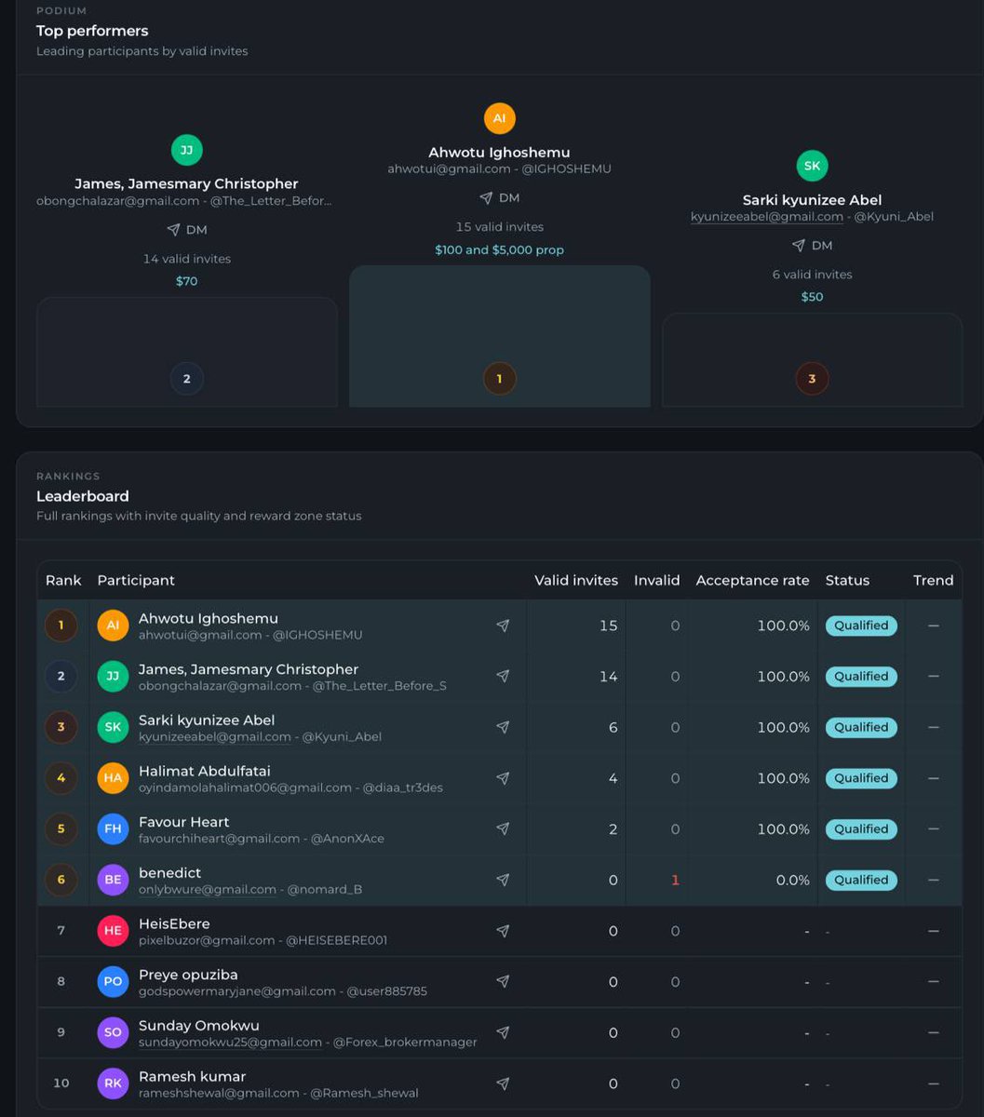Open the onlybwure@gmail.com email link
Image resolution: width=984 pixels, height=1117 pixels.
coord(208,889)
